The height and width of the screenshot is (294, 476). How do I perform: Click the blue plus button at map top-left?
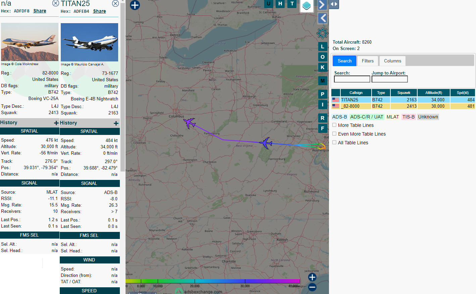(x=135, y=5)
